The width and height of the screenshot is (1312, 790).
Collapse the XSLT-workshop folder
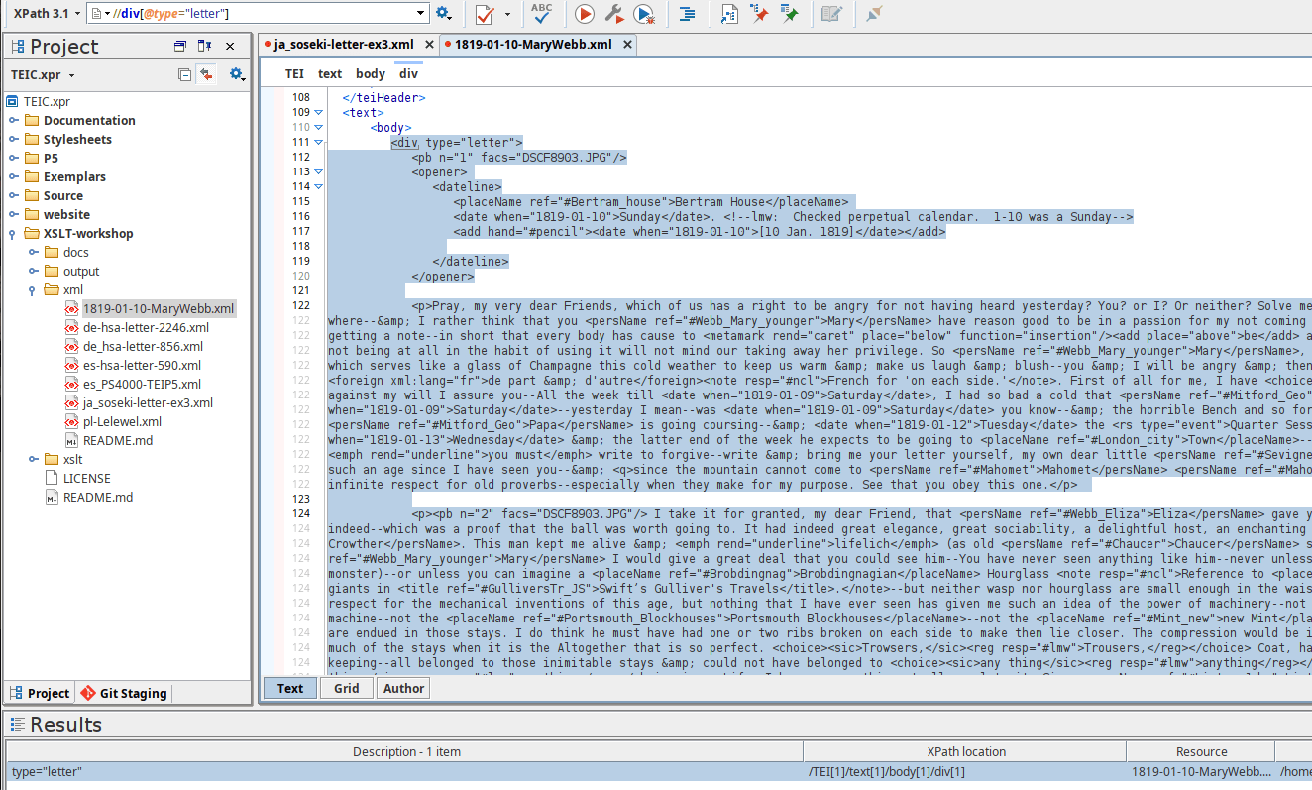click(x=13, y=234)
